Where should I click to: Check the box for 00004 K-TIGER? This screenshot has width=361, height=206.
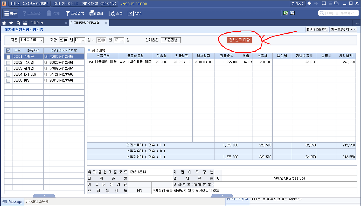pyautogui.click(x=8, y=75)
